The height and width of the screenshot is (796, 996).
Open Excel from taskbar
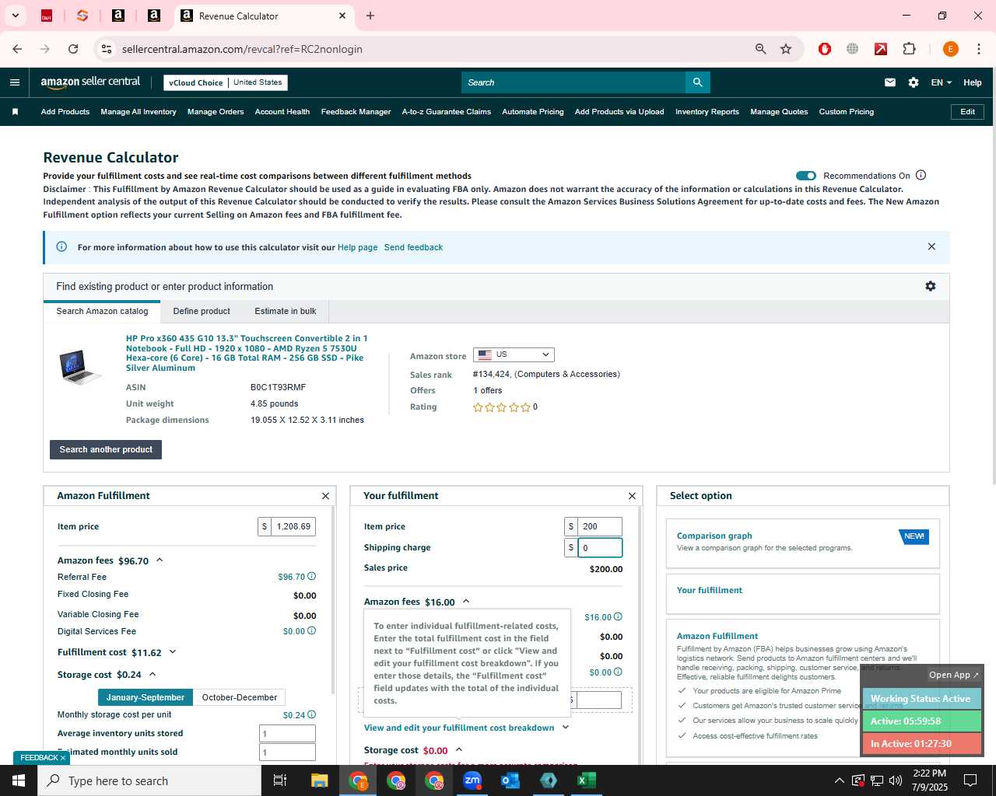(x=587, y=780)
